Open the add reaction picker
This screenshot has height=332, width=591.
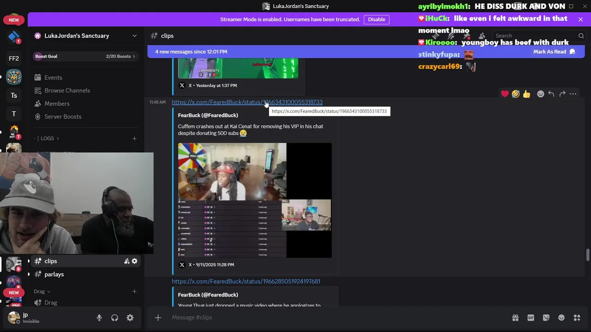pos(540,94)
